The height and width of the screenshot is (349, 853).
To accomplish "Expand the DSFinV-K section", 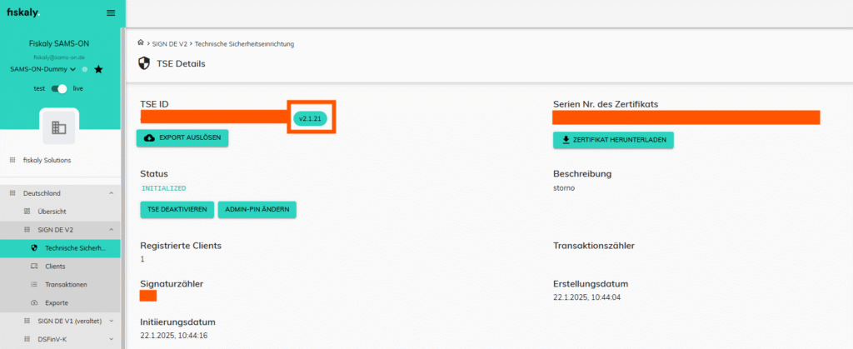I will 111,339.
